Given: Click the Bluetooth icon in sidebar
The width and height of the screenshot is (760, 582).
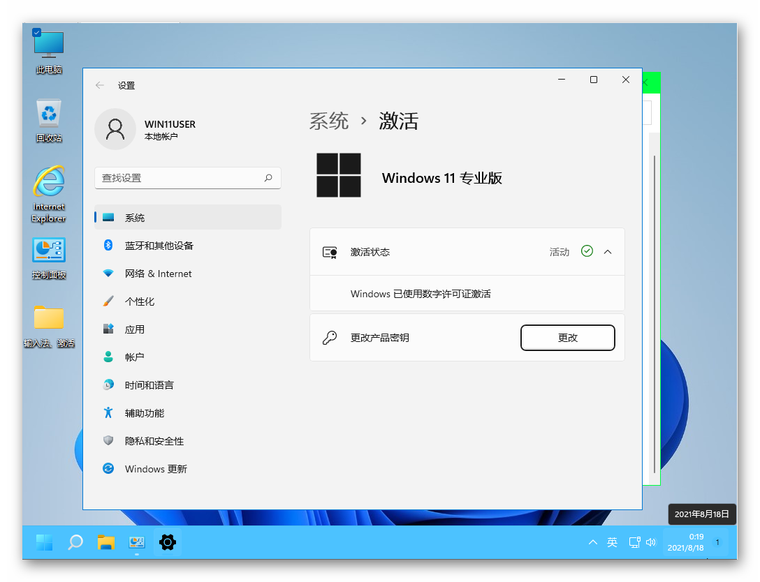Looking at the screenshot, I should click(x=108, y=245).
